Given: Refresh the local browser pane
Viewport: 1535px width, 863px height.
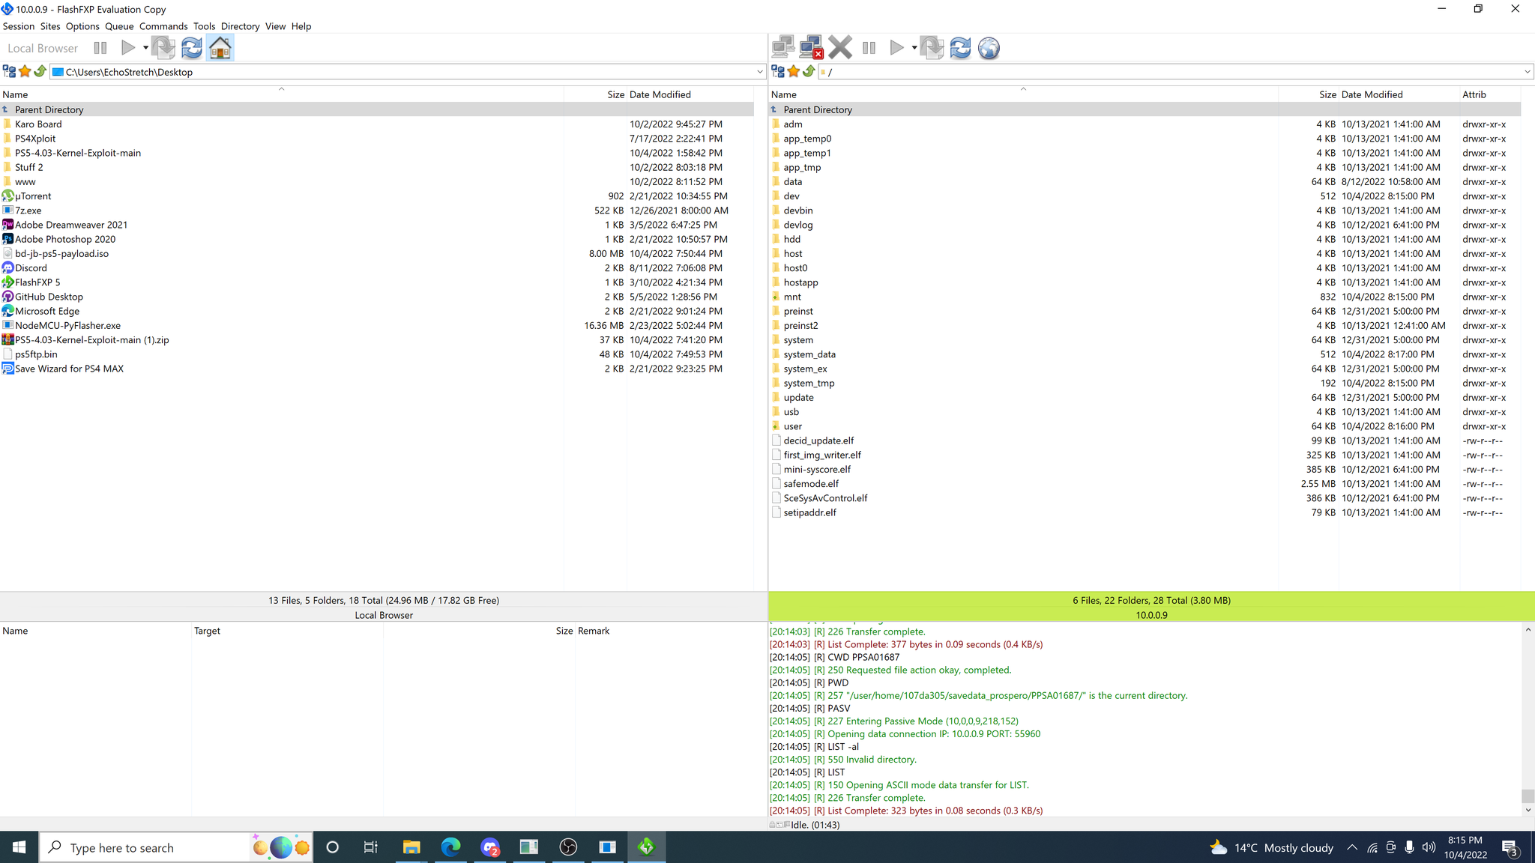Looking at the screenshot, I should [x=191, y=48].
